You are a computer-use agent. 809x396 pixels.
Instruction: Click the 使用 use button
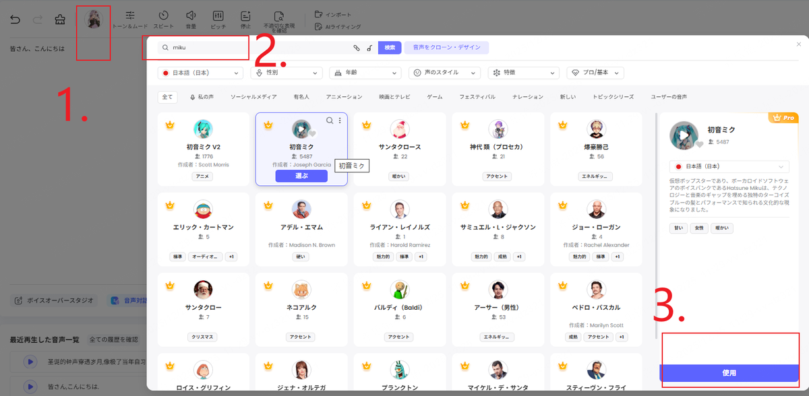click(x=729, y=372)
